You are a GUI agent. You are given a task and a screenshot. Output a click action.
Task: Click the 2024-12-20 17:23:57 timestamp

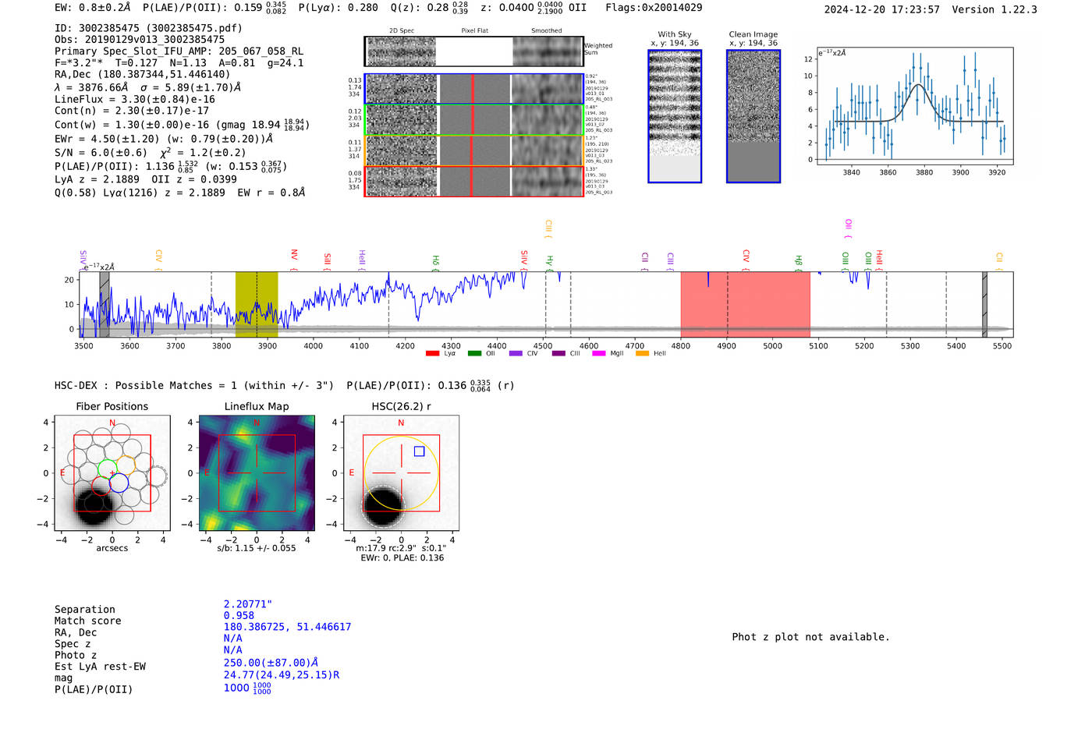pos(881,9)
